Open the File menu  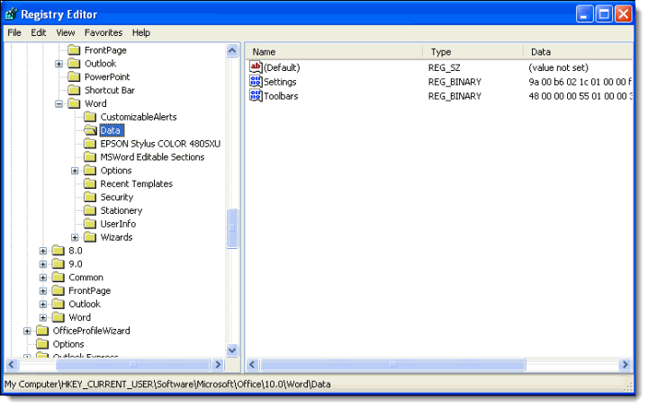coord(14,32)
